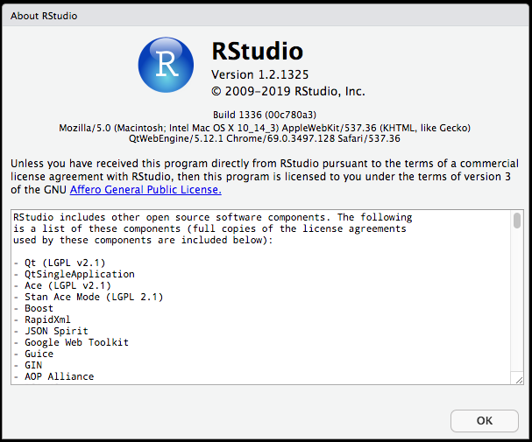Click the "Version 1.2.1325" text
Image resolution: width=532 pixels, height=442 pixels.
(260, 74)
